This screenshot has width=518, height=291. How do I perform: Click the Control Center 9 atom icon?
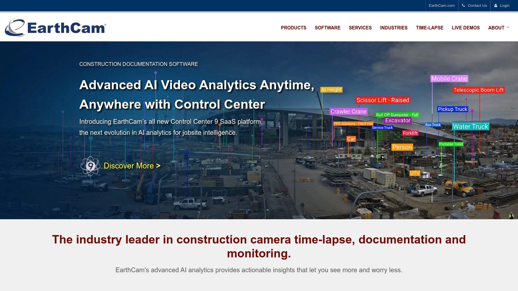click(x=90, y=166)
